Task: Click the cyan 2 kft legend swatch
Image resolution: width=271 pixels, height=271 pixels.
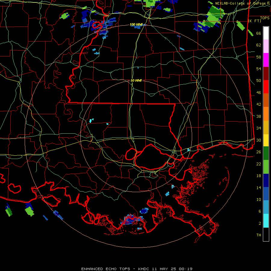Action: click(266, 221)
